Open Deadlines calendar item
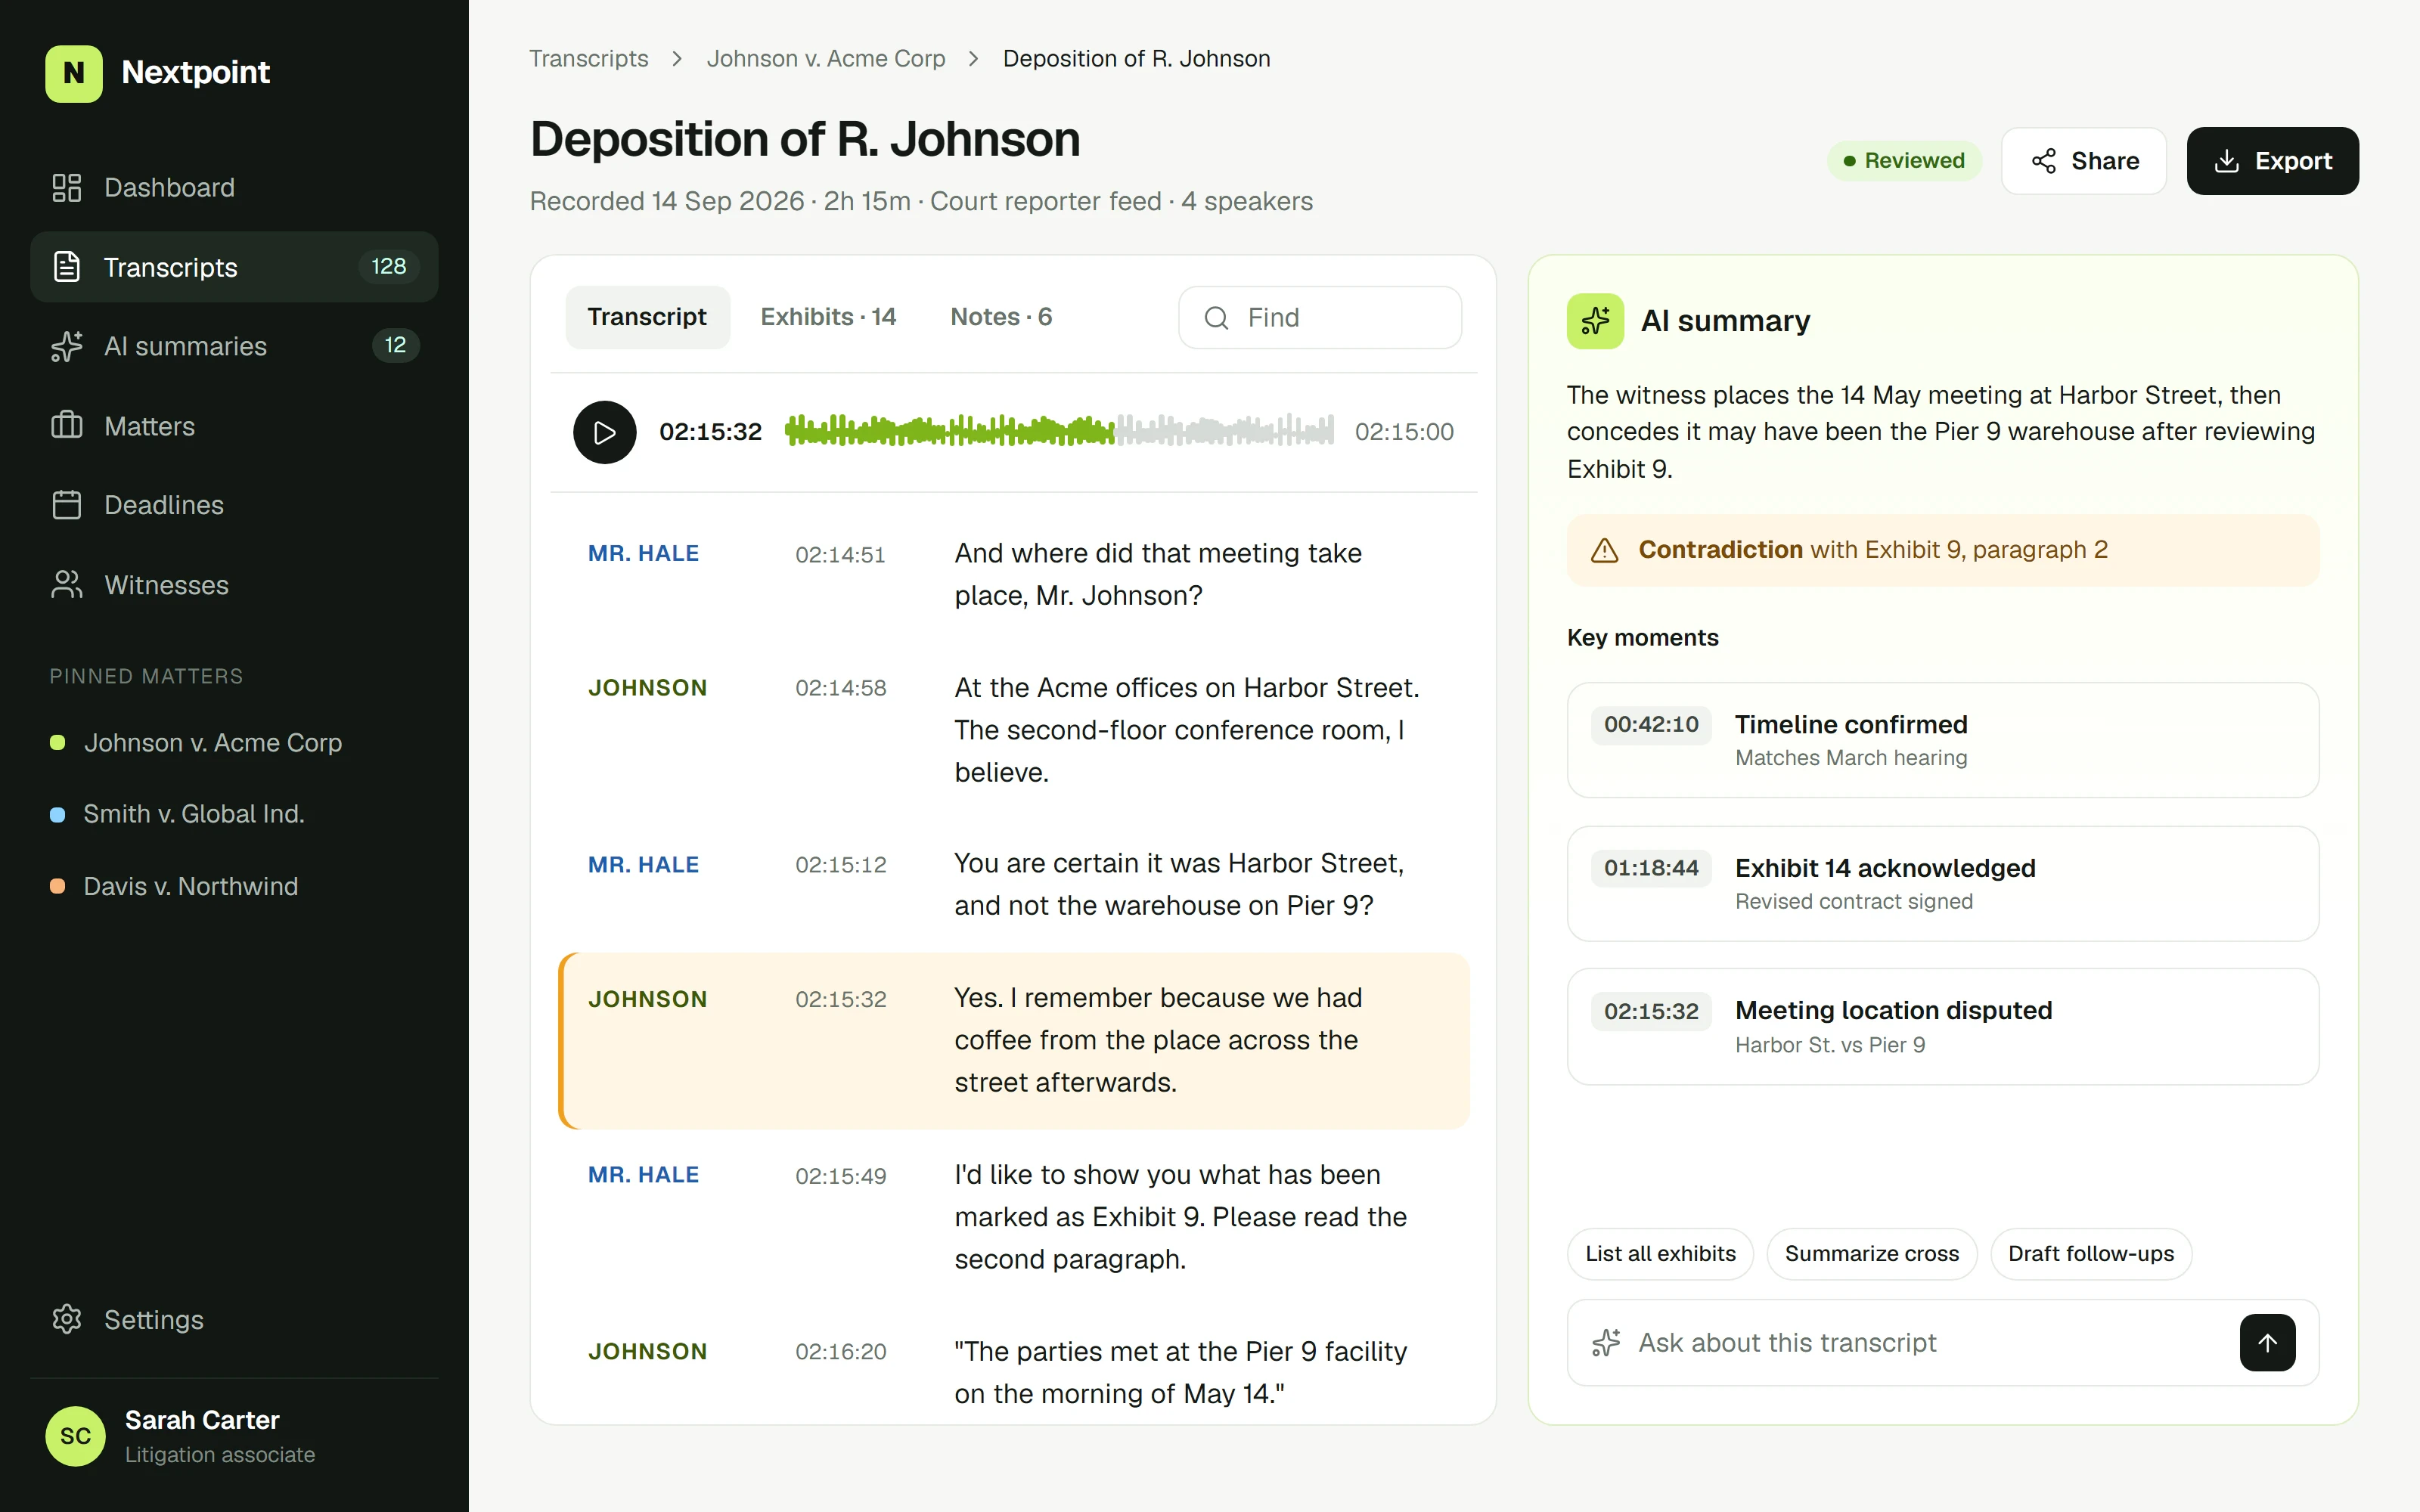2420x1512 pixels. (x=234, y=505)
